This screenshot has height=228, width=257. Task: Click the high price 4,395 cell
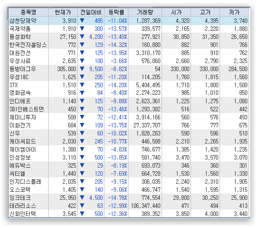click(211, 21)
